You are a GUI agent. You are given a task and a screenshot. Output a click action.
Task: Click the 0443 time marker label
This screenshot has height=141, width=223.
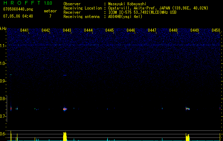coord(67,31)
